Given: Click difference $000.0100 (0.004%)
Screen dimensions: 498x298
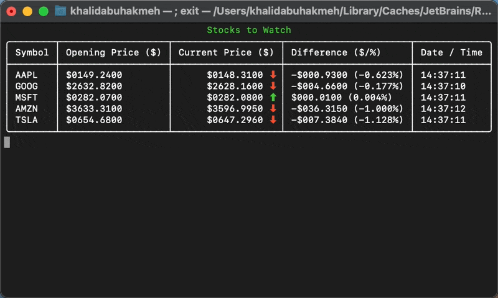Looking at the screenshot, I should (x=341, y=98).
